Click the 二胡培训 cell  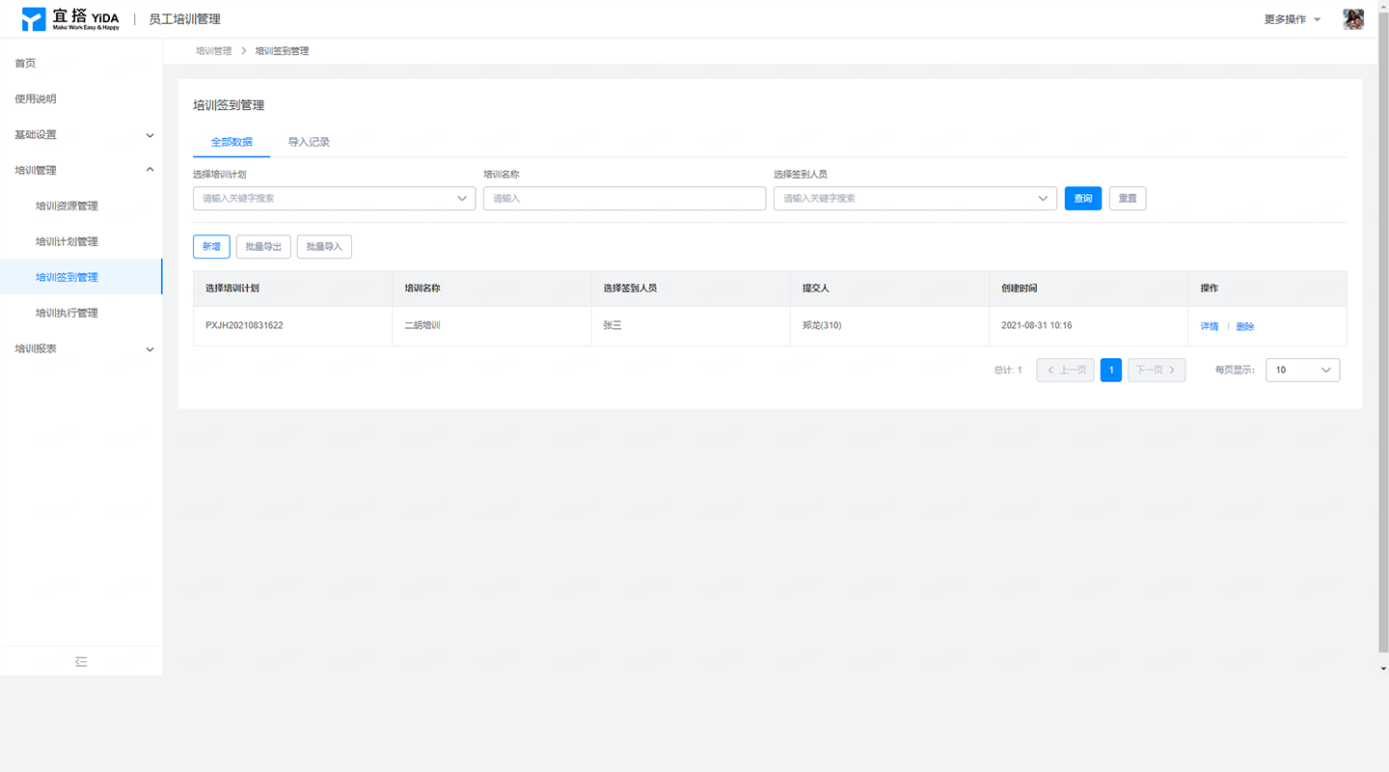tap(491, 326)
